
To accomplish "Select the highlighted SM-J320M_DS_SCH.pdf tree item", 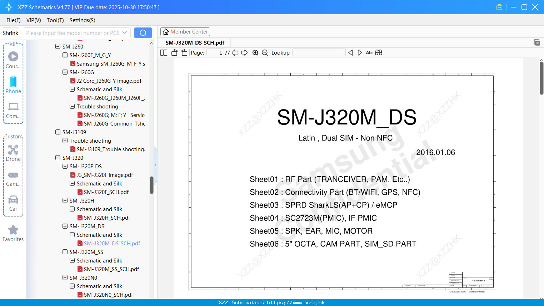I will point(109,243).
